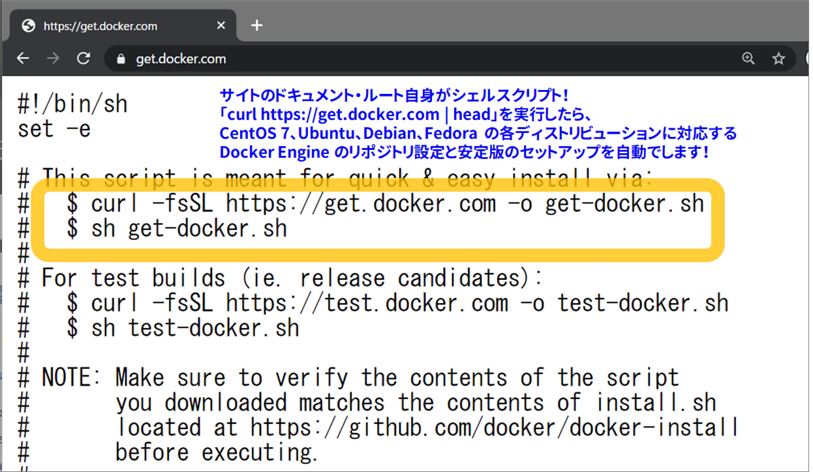
Task: Click the globe favicon on the tab
Action: tap(28, 26)
